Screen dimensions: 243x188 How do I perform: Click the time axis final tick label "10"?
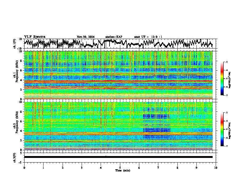216,168
